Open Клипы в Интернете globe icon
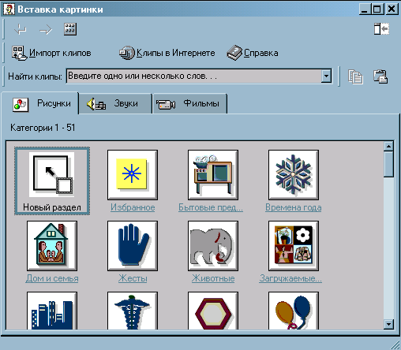 [127, 53]
